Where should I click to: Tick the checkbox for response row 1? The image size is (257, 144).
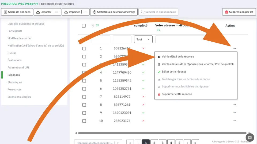[84, 49]
